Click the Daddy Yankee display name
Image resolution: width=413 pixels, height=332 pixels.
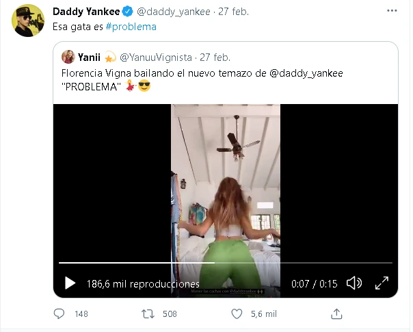(82, 12)
